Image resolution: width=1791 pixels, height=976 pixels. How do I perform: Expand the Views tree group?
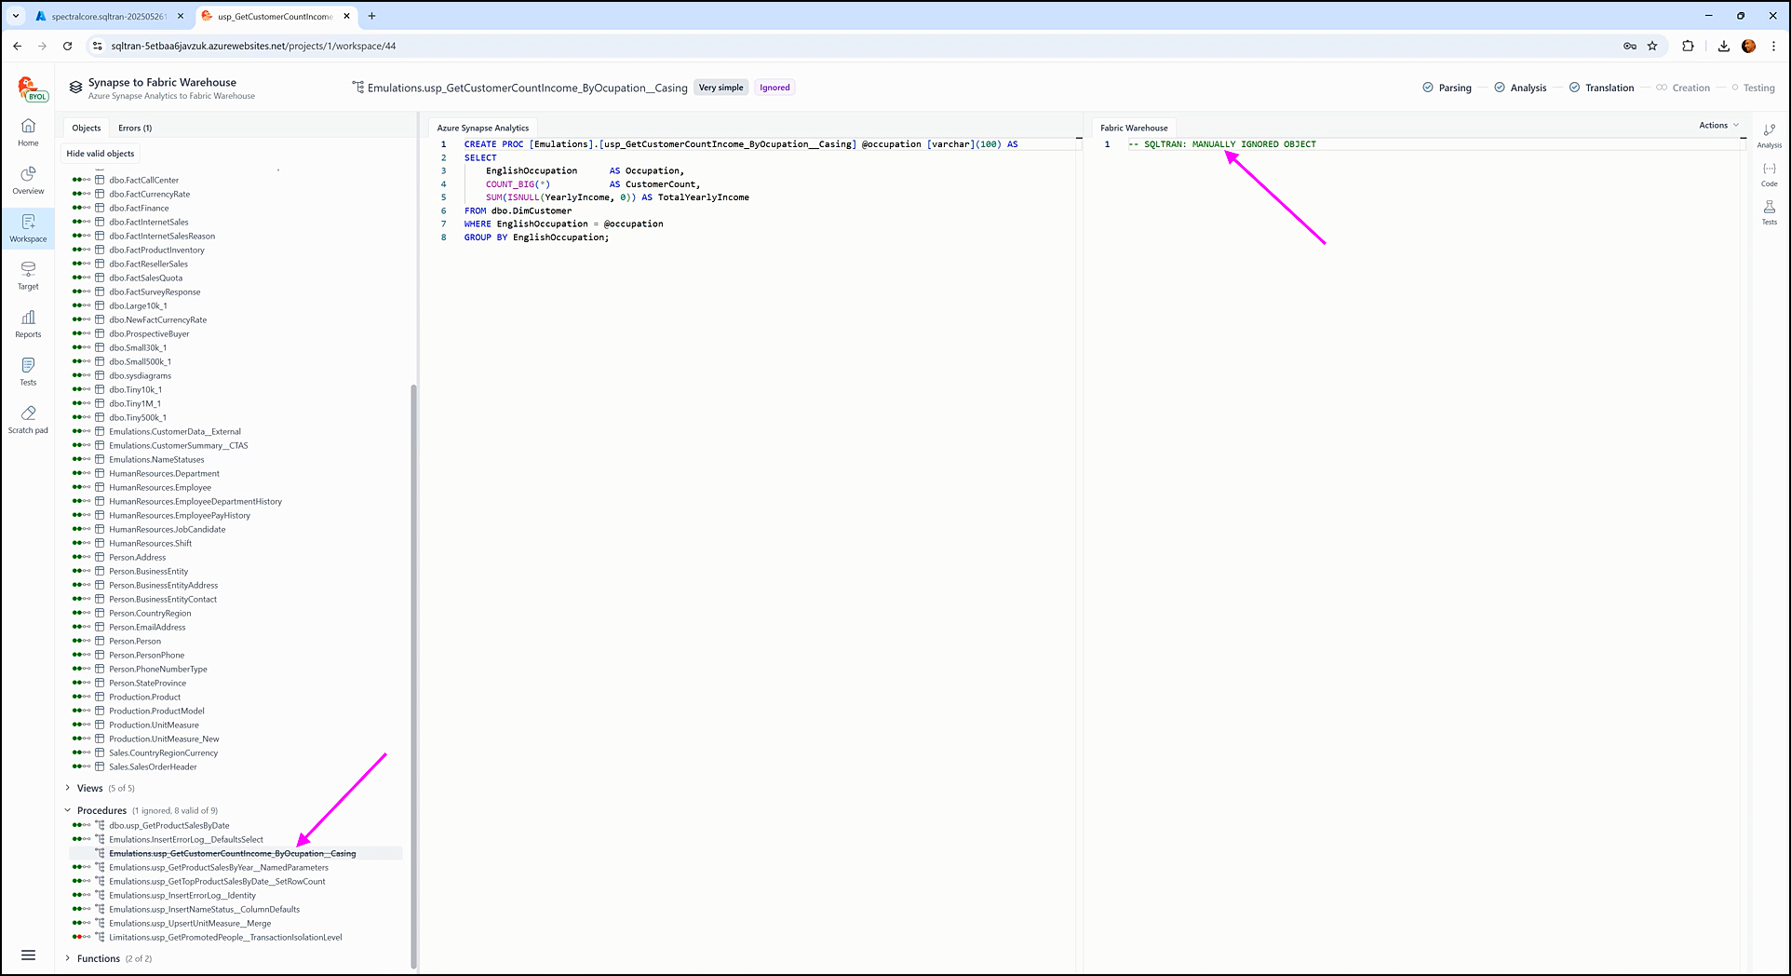coord(68,788)
